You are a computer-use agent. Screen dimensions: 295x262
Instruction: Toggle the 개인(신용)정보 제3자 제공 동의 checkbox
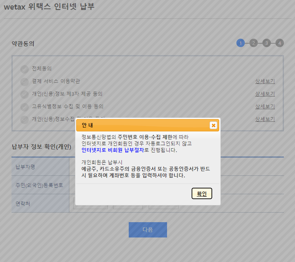click(x=25, y=94)
